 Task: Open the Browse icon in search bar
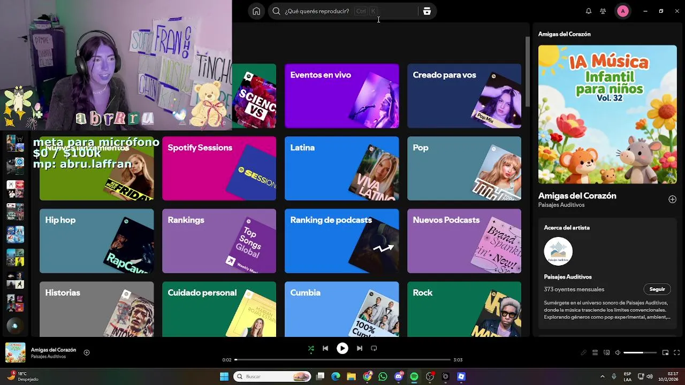pos(427,11)
